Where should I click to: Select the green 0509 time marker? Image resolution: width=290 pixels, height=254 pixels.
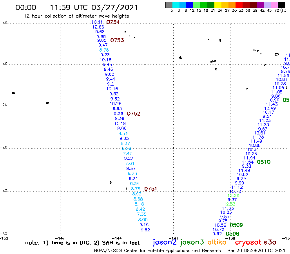pos(236,225)
